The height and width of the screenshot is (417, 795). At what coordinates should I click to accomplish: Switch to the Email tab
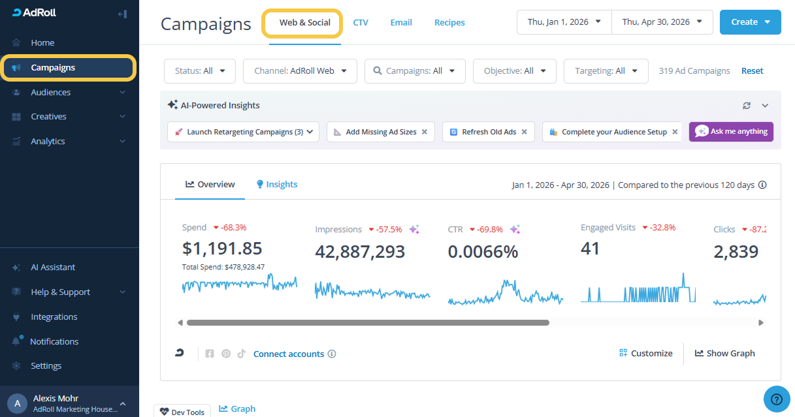401,22
